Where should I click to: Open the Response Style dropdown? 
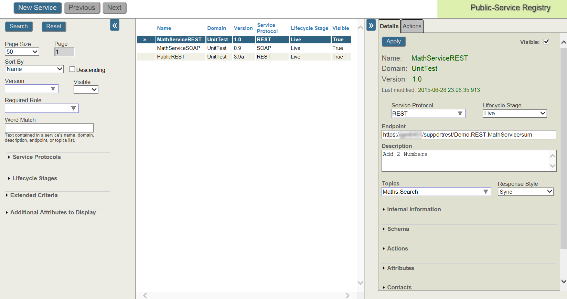tap(526, 192)
